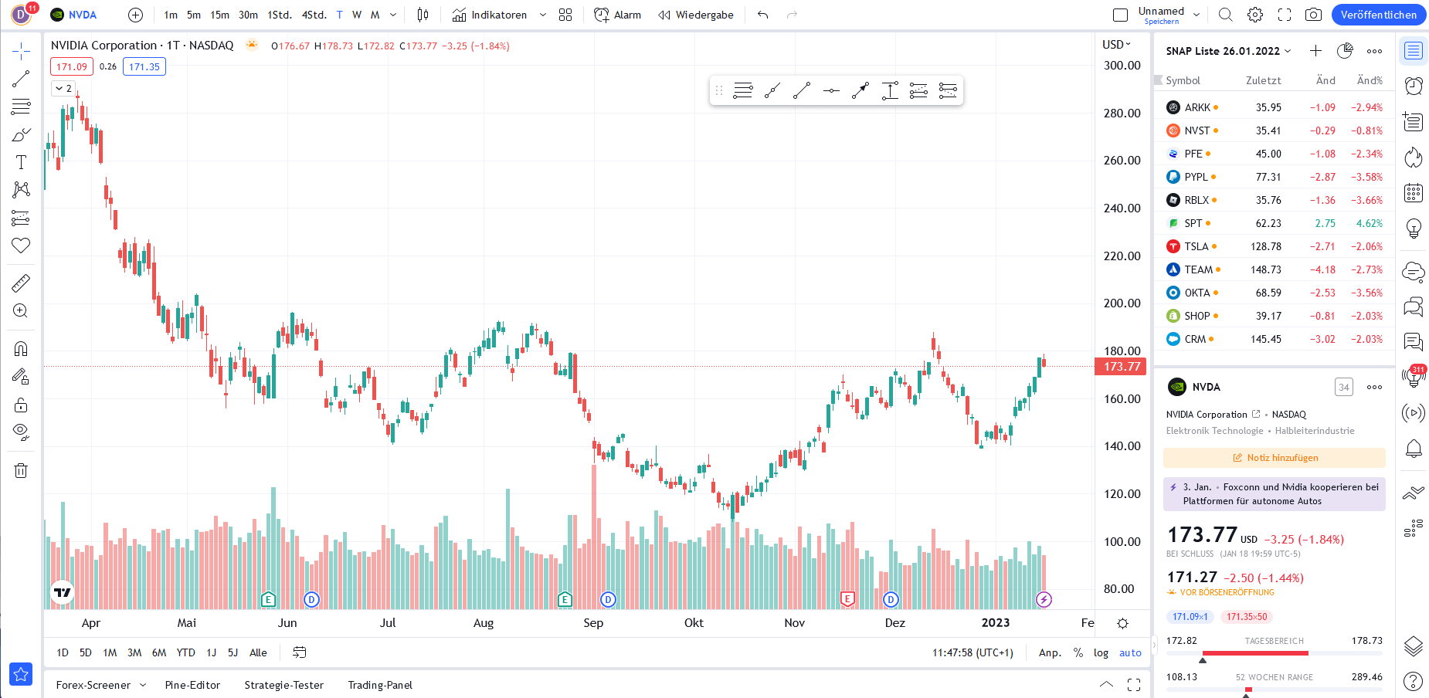Viewport: 1429px width, 698px height.
Task: Collapse the indicator legend toggle showing 2
Action: (63, 88)
